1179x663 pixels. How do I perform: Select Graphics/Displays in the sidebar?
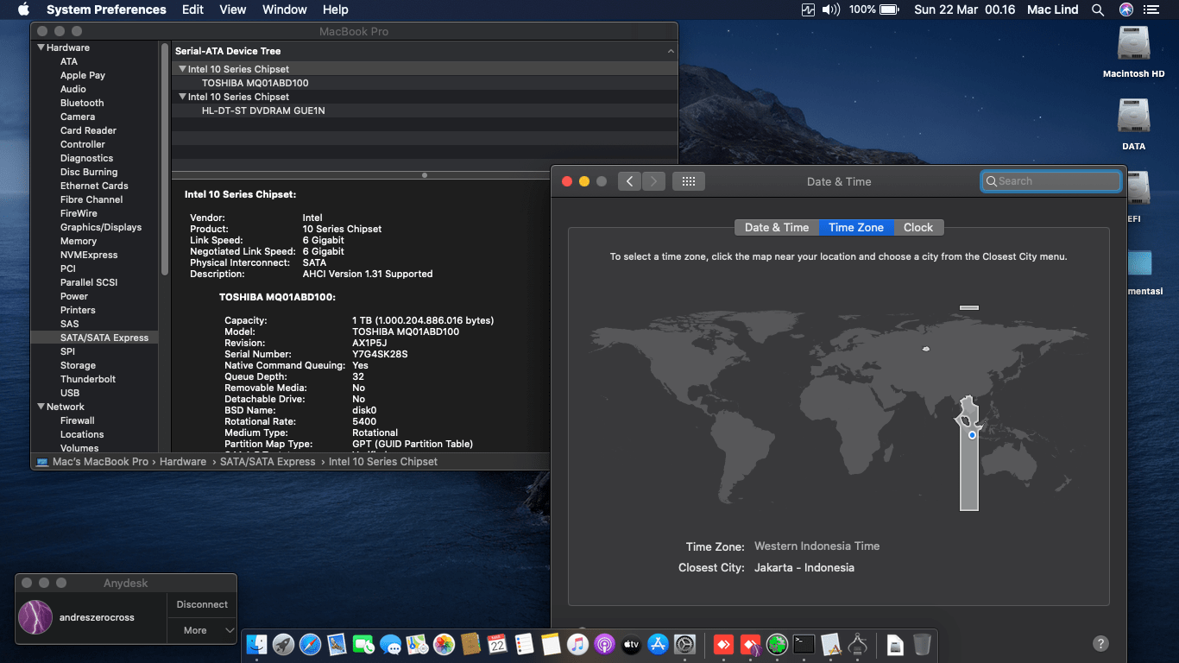coord(101,227)
